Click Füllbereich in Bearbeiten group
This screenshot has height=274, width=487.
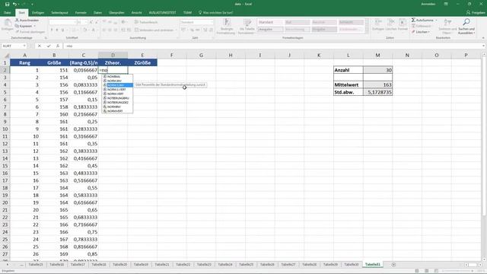click(x=421, y=26)
